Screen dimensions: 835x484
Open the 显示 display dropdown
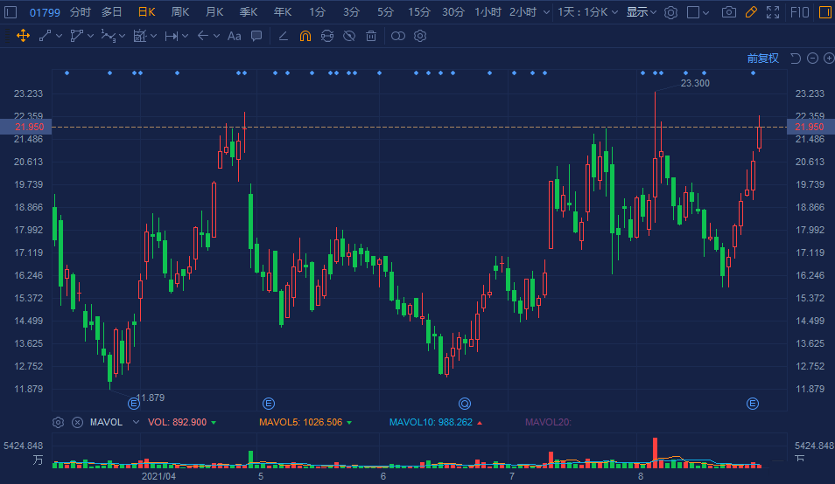pos(642,12)
